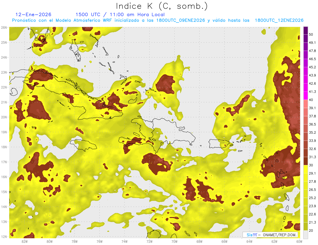Click the longitude label "62W"
Viewport: 318px width, 245px height.
(x=274, y=241)
